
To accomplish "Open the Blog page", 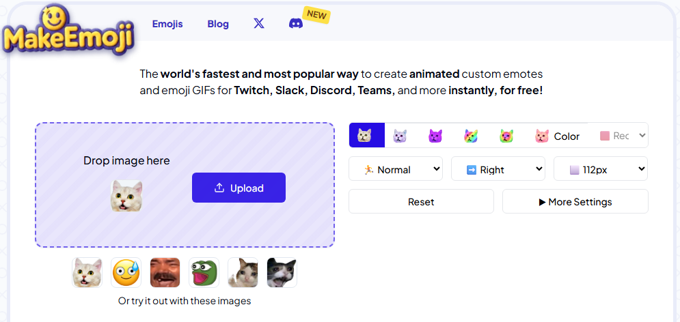I will point(218,24).
